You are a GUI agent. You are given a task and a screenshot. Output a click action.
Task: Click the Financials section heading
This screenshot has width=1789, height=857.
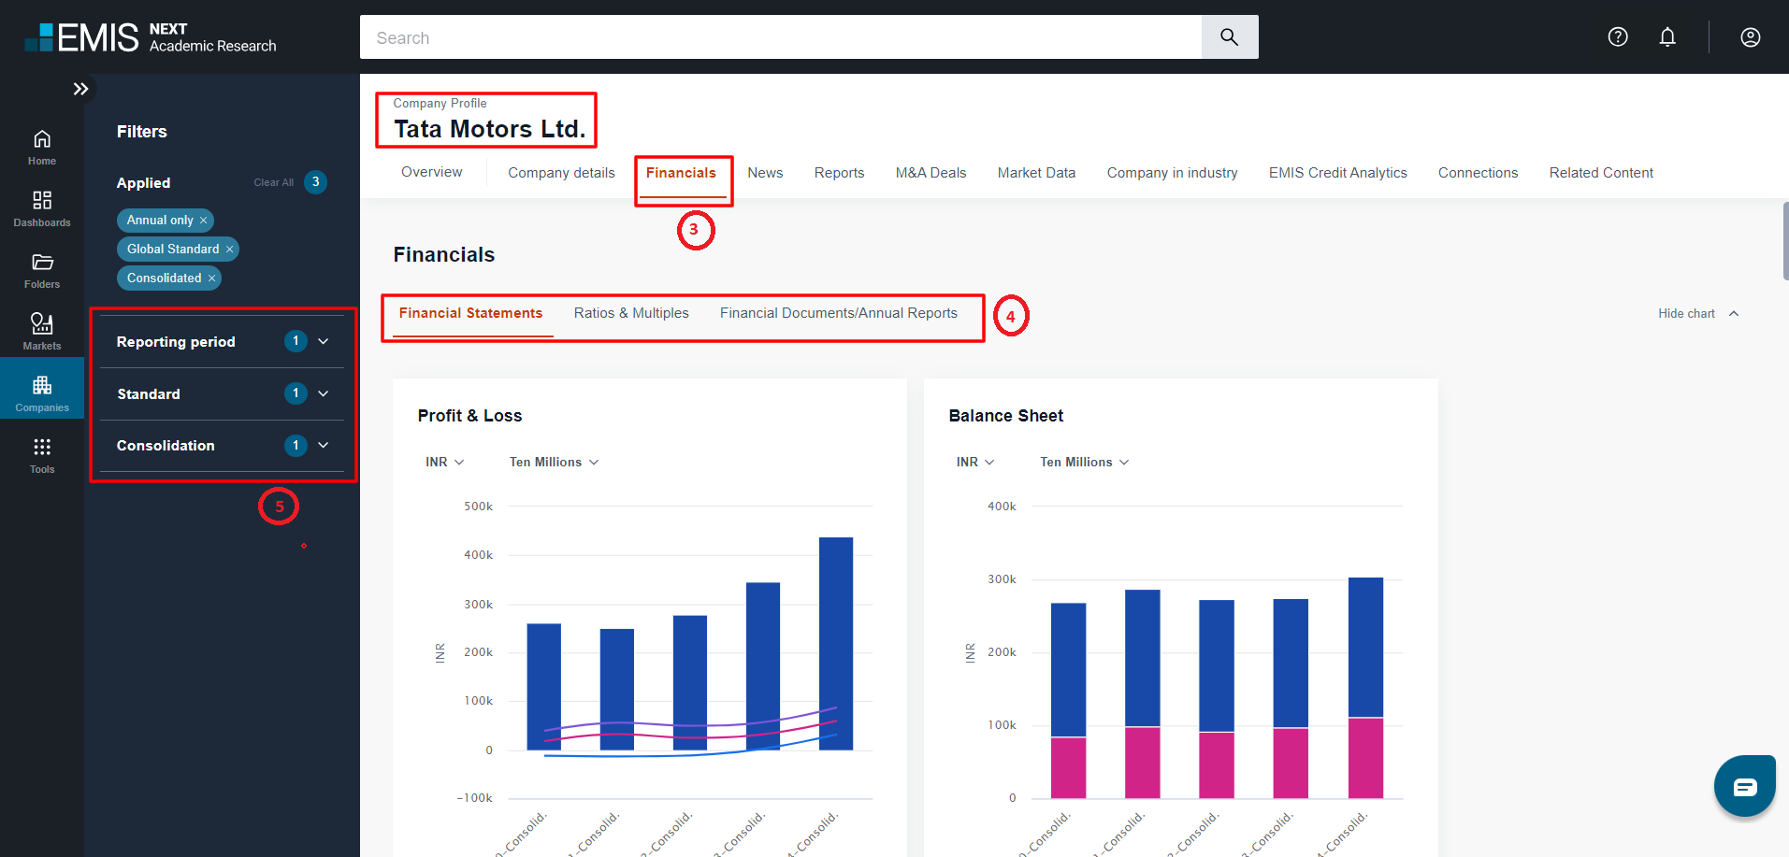444,254
